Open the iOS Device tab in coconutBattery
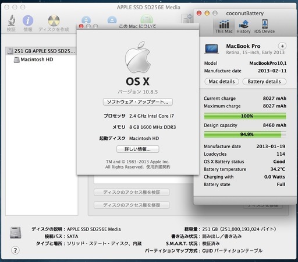Viewport: 298px width, 262px height. tap(265, 26)
